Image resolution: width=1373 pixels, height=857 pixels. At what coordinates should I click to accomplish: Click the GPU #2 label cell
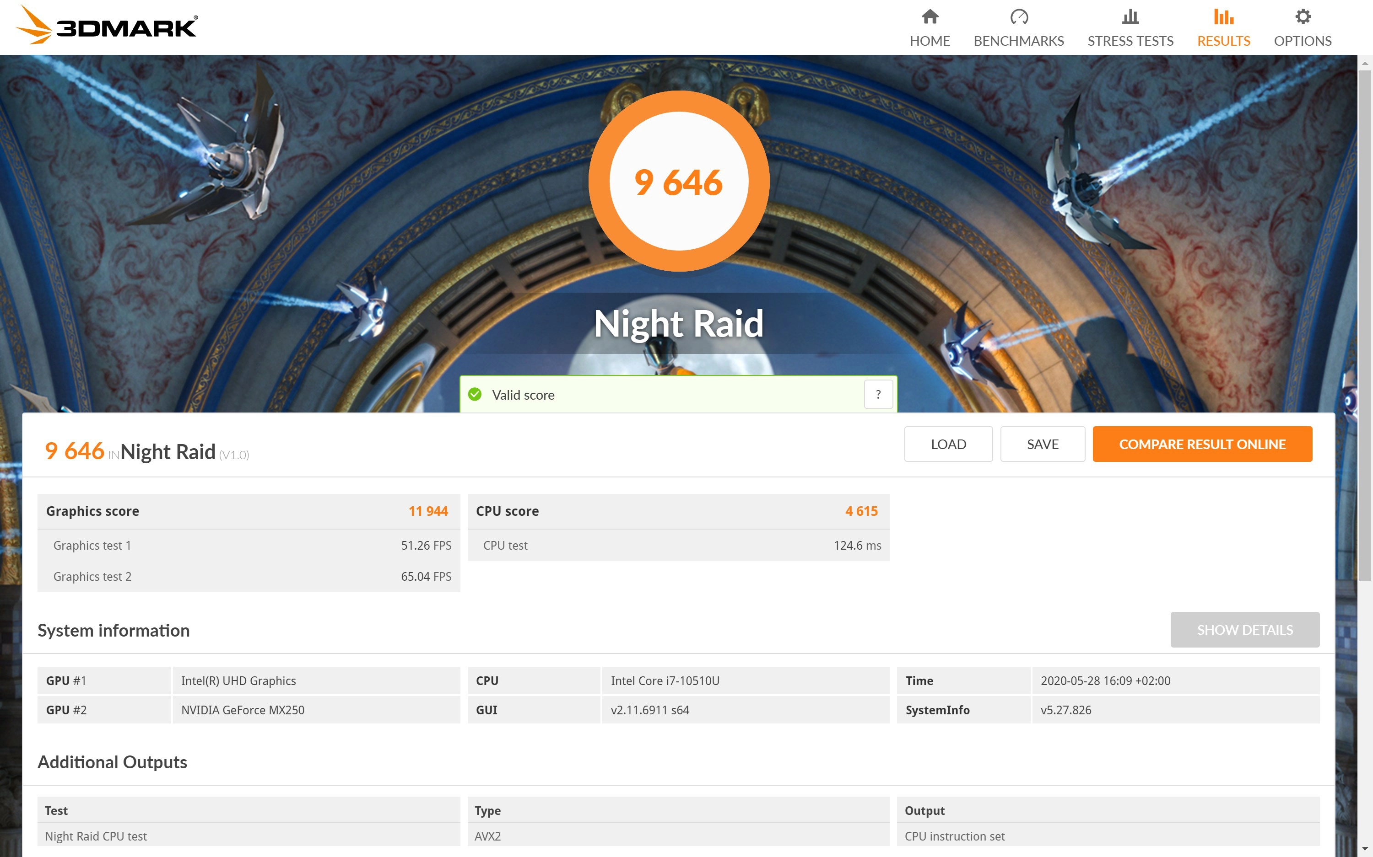point(104,710)
